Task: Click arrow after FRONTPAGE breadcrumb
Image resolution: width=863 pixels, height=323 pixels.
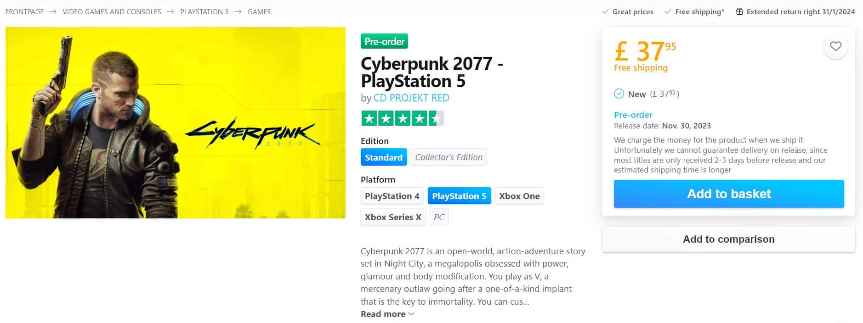Action: point(53,11)
